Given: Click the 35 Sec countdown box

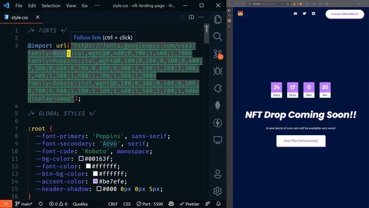Looking at the screenshot, I should [x=325, y=90].
